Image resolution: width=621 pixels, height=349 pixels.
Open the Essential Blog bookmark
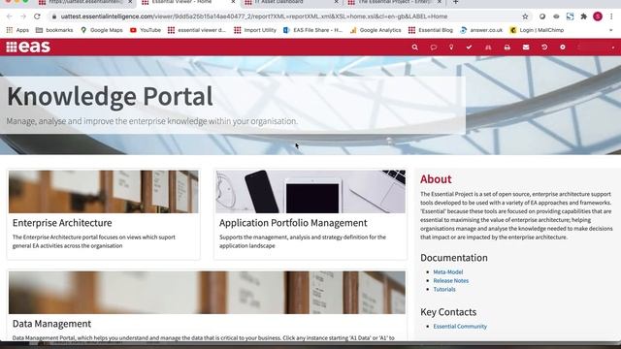[431, 30]
